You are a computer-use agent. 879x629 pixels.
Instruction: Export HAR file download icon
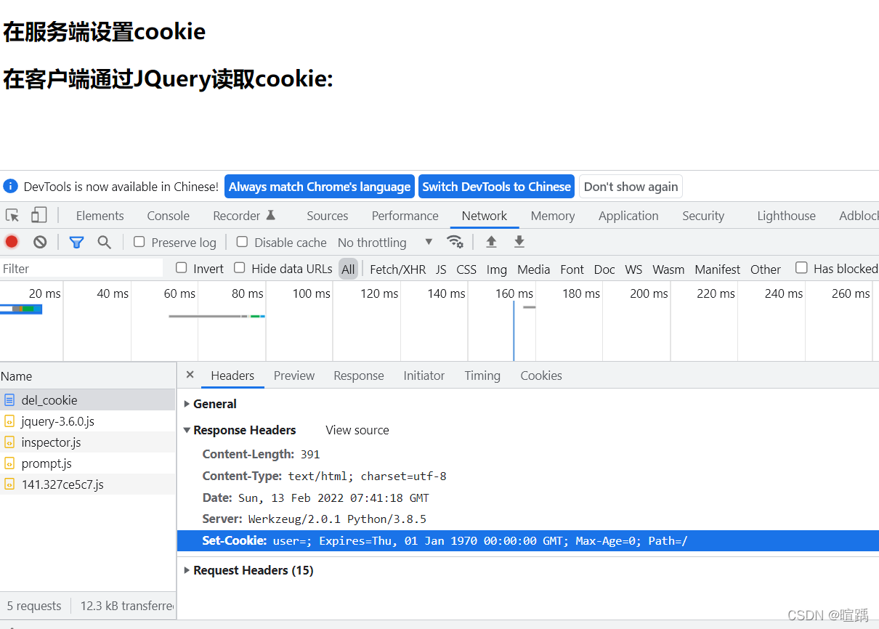coord(519,242)
